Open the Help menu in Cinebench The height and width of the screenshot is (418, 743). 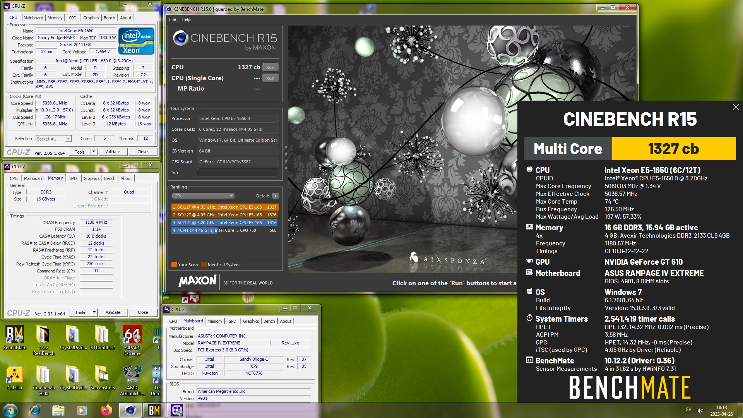click(186, 19)
